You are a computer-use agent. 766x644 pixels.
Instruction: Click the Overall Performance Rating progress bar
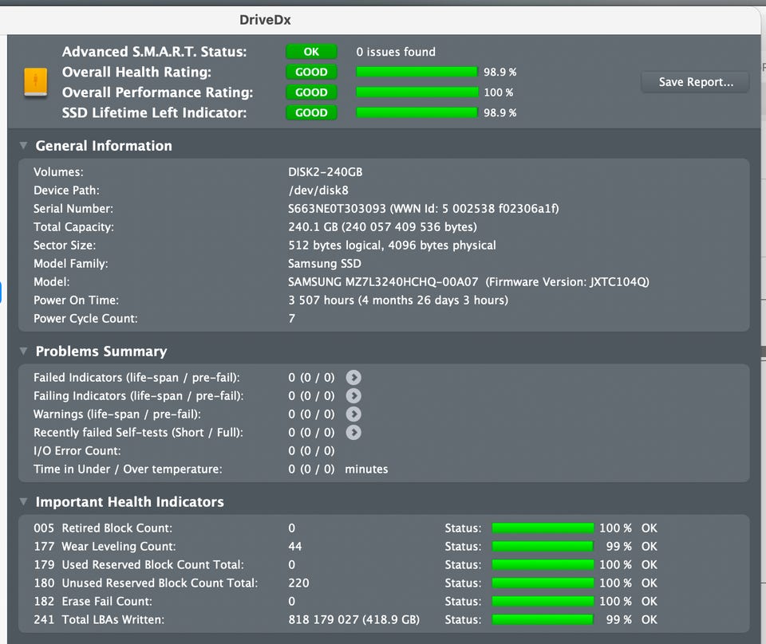pos(417,92)
